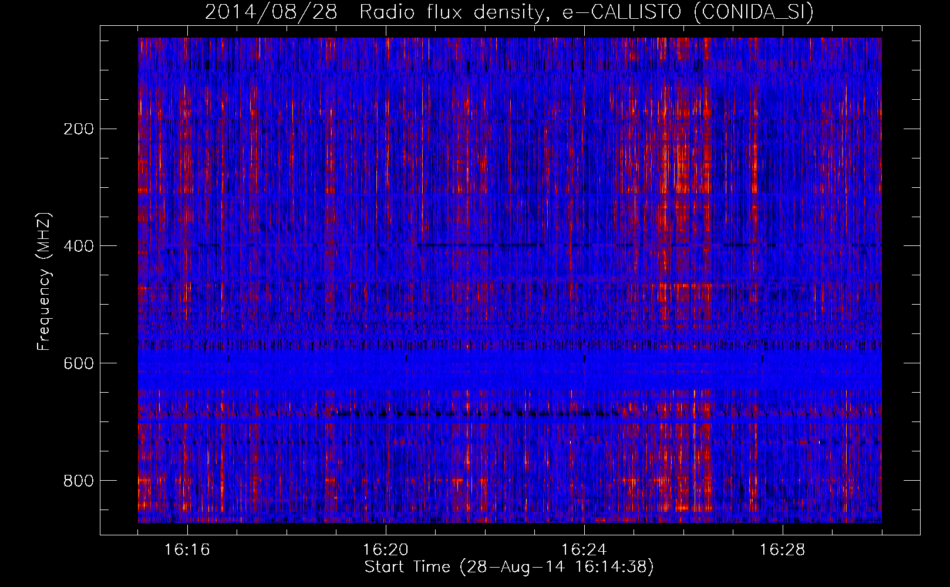Click the 16:16 time tick label
This screenshot has width=950, height=587.
187,550
